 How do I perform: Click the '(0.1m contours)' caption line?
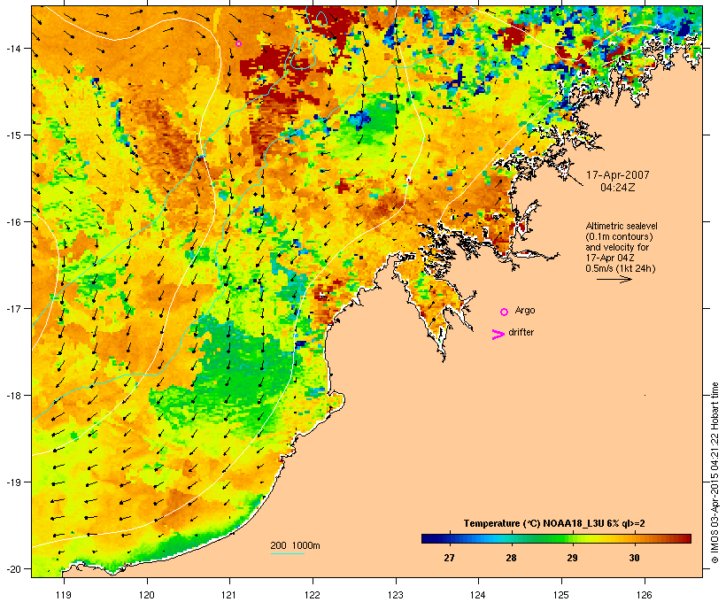pyautogui.click(x=620, y=236)
